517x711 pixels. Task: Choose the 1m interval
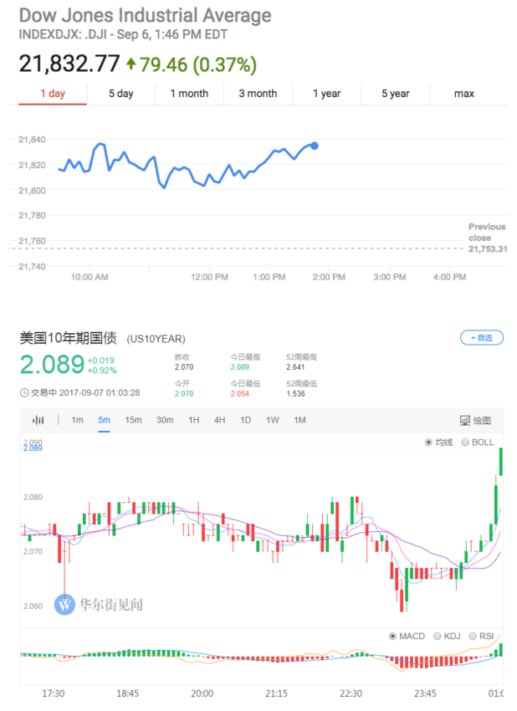tap(78, 421)
